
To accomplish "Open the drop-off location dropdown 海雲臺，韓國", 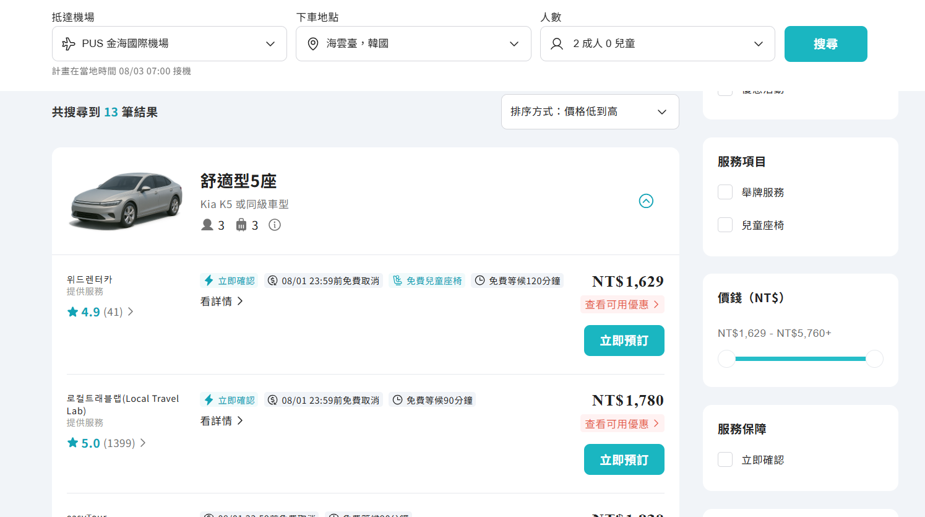I will pos(413,43).
